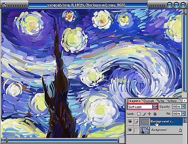Open the Layers palette menu arrow
188x144 pixels.
(184, 101)
